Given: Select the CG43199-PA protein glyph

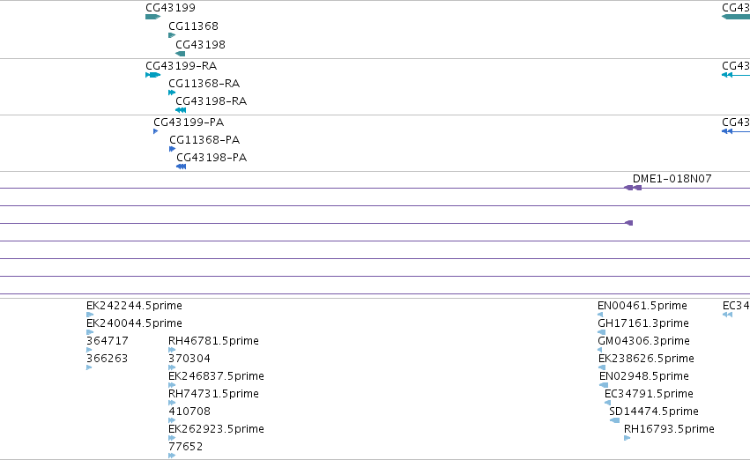Looking at the screenshot, I should pos(155,131).
